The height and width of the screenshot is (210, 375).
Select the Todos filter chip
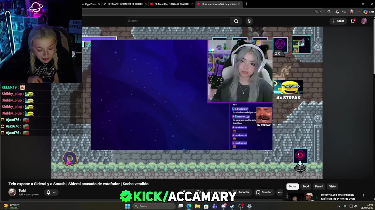(x=293, y=186)
